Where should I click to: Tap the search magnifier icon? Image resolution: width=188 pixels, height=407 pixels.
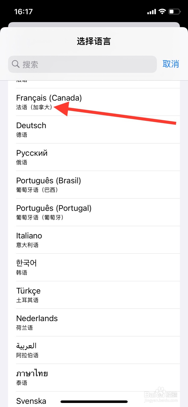16,64
